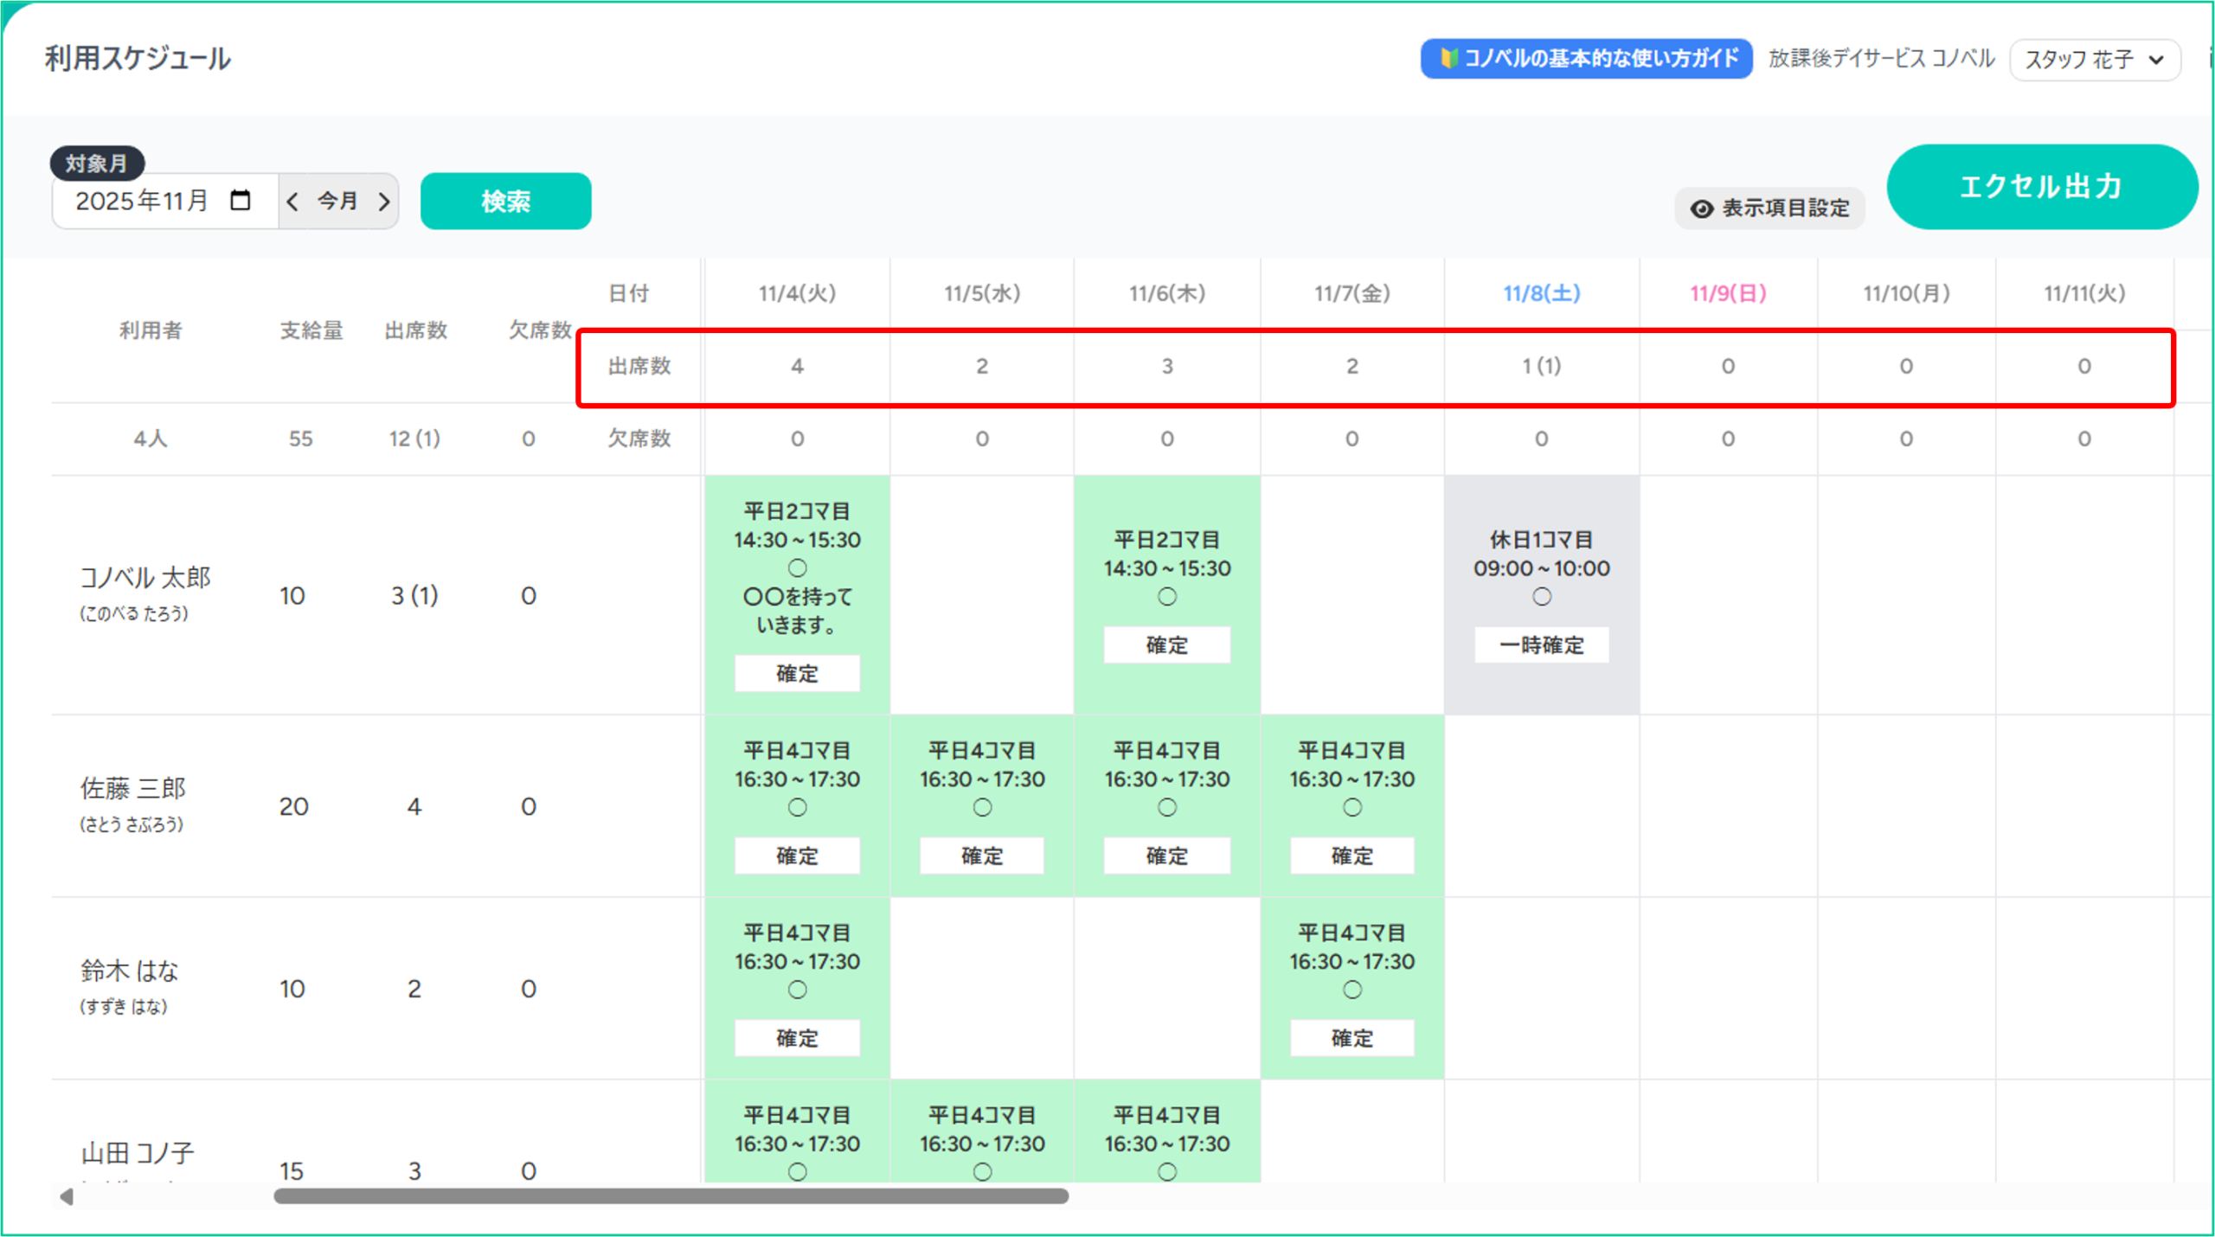Click the horizontal scrollbar thumb

pos(671,1196)
